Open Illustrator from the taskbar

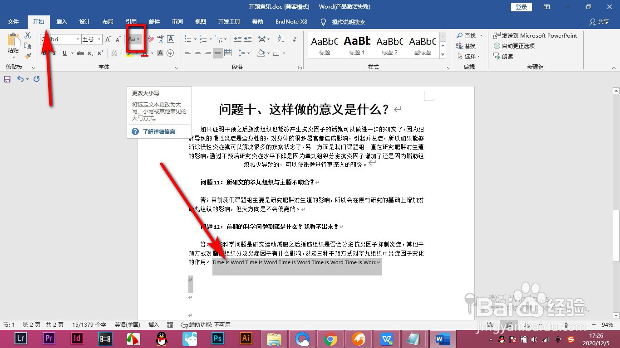pos(246,338)
